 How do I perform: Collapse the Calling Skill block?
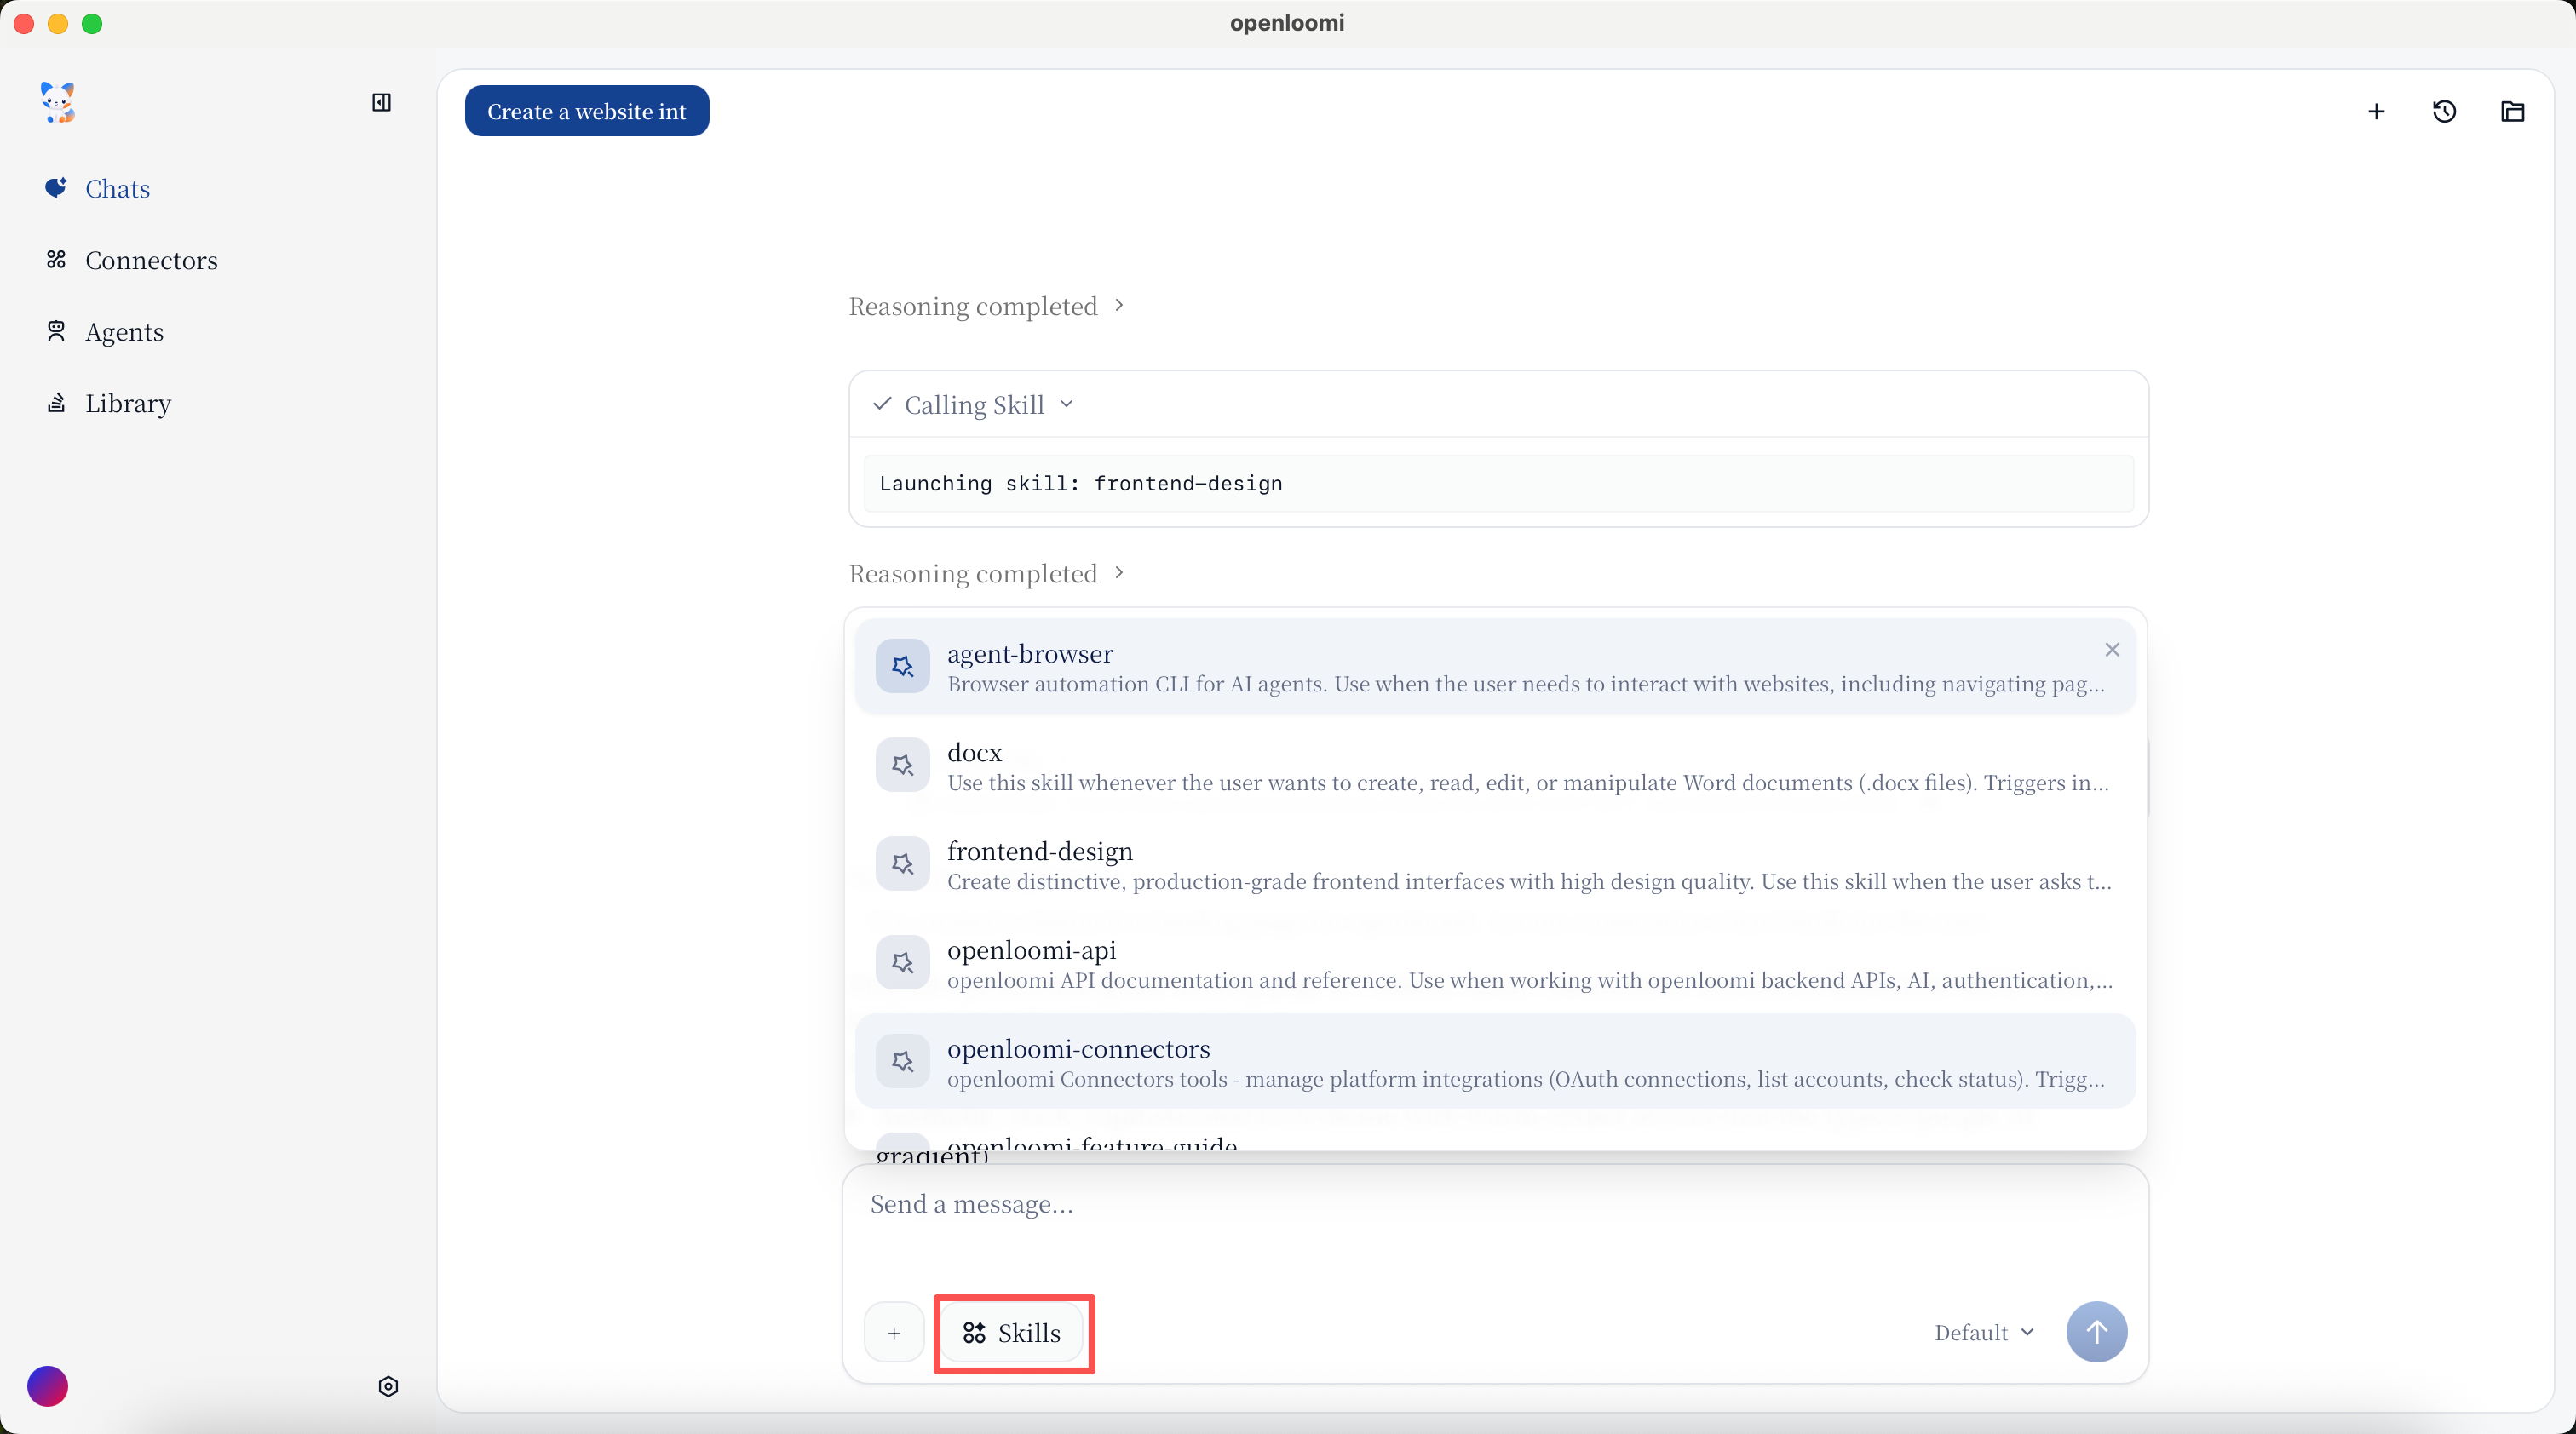[974, 404]
